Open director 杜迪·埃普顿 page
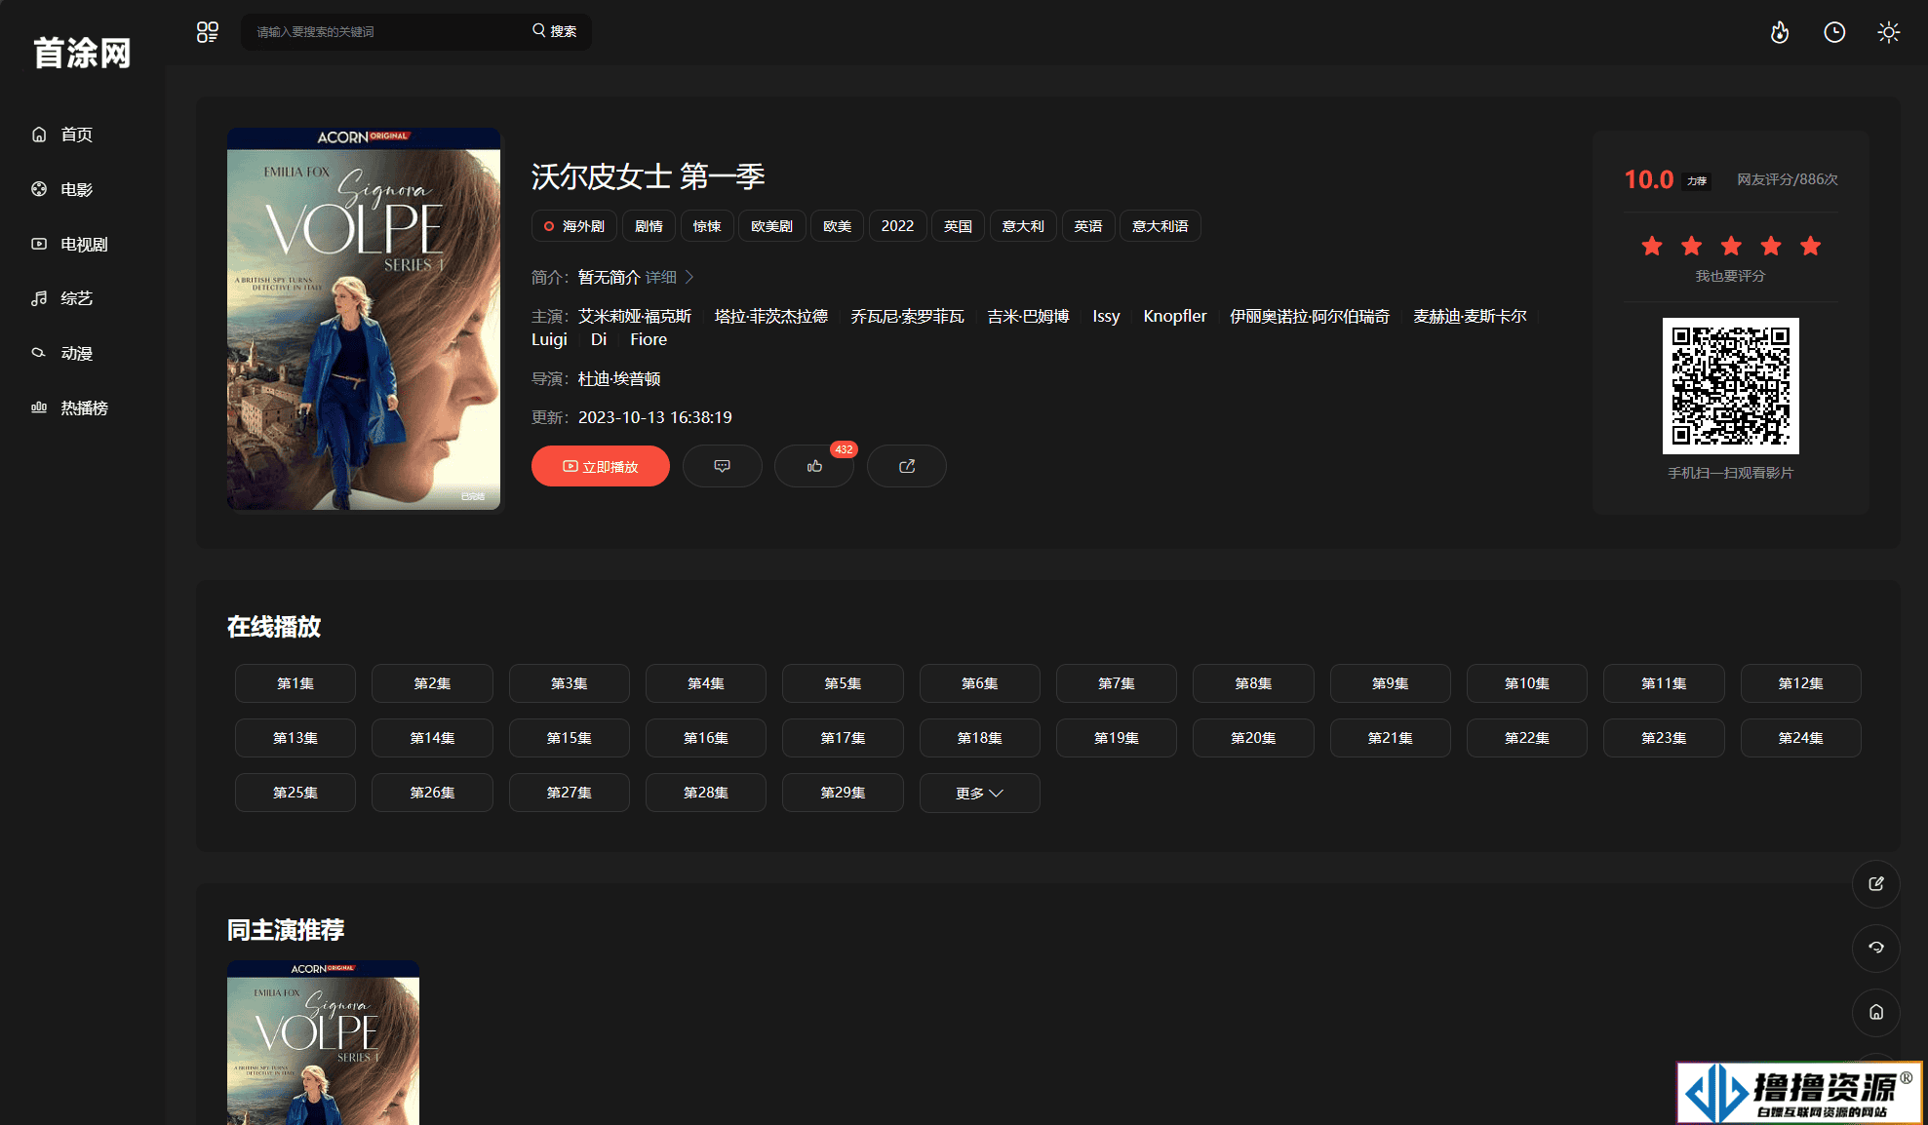Screen dimensions: 1928x1125 [x=619, y=378]
